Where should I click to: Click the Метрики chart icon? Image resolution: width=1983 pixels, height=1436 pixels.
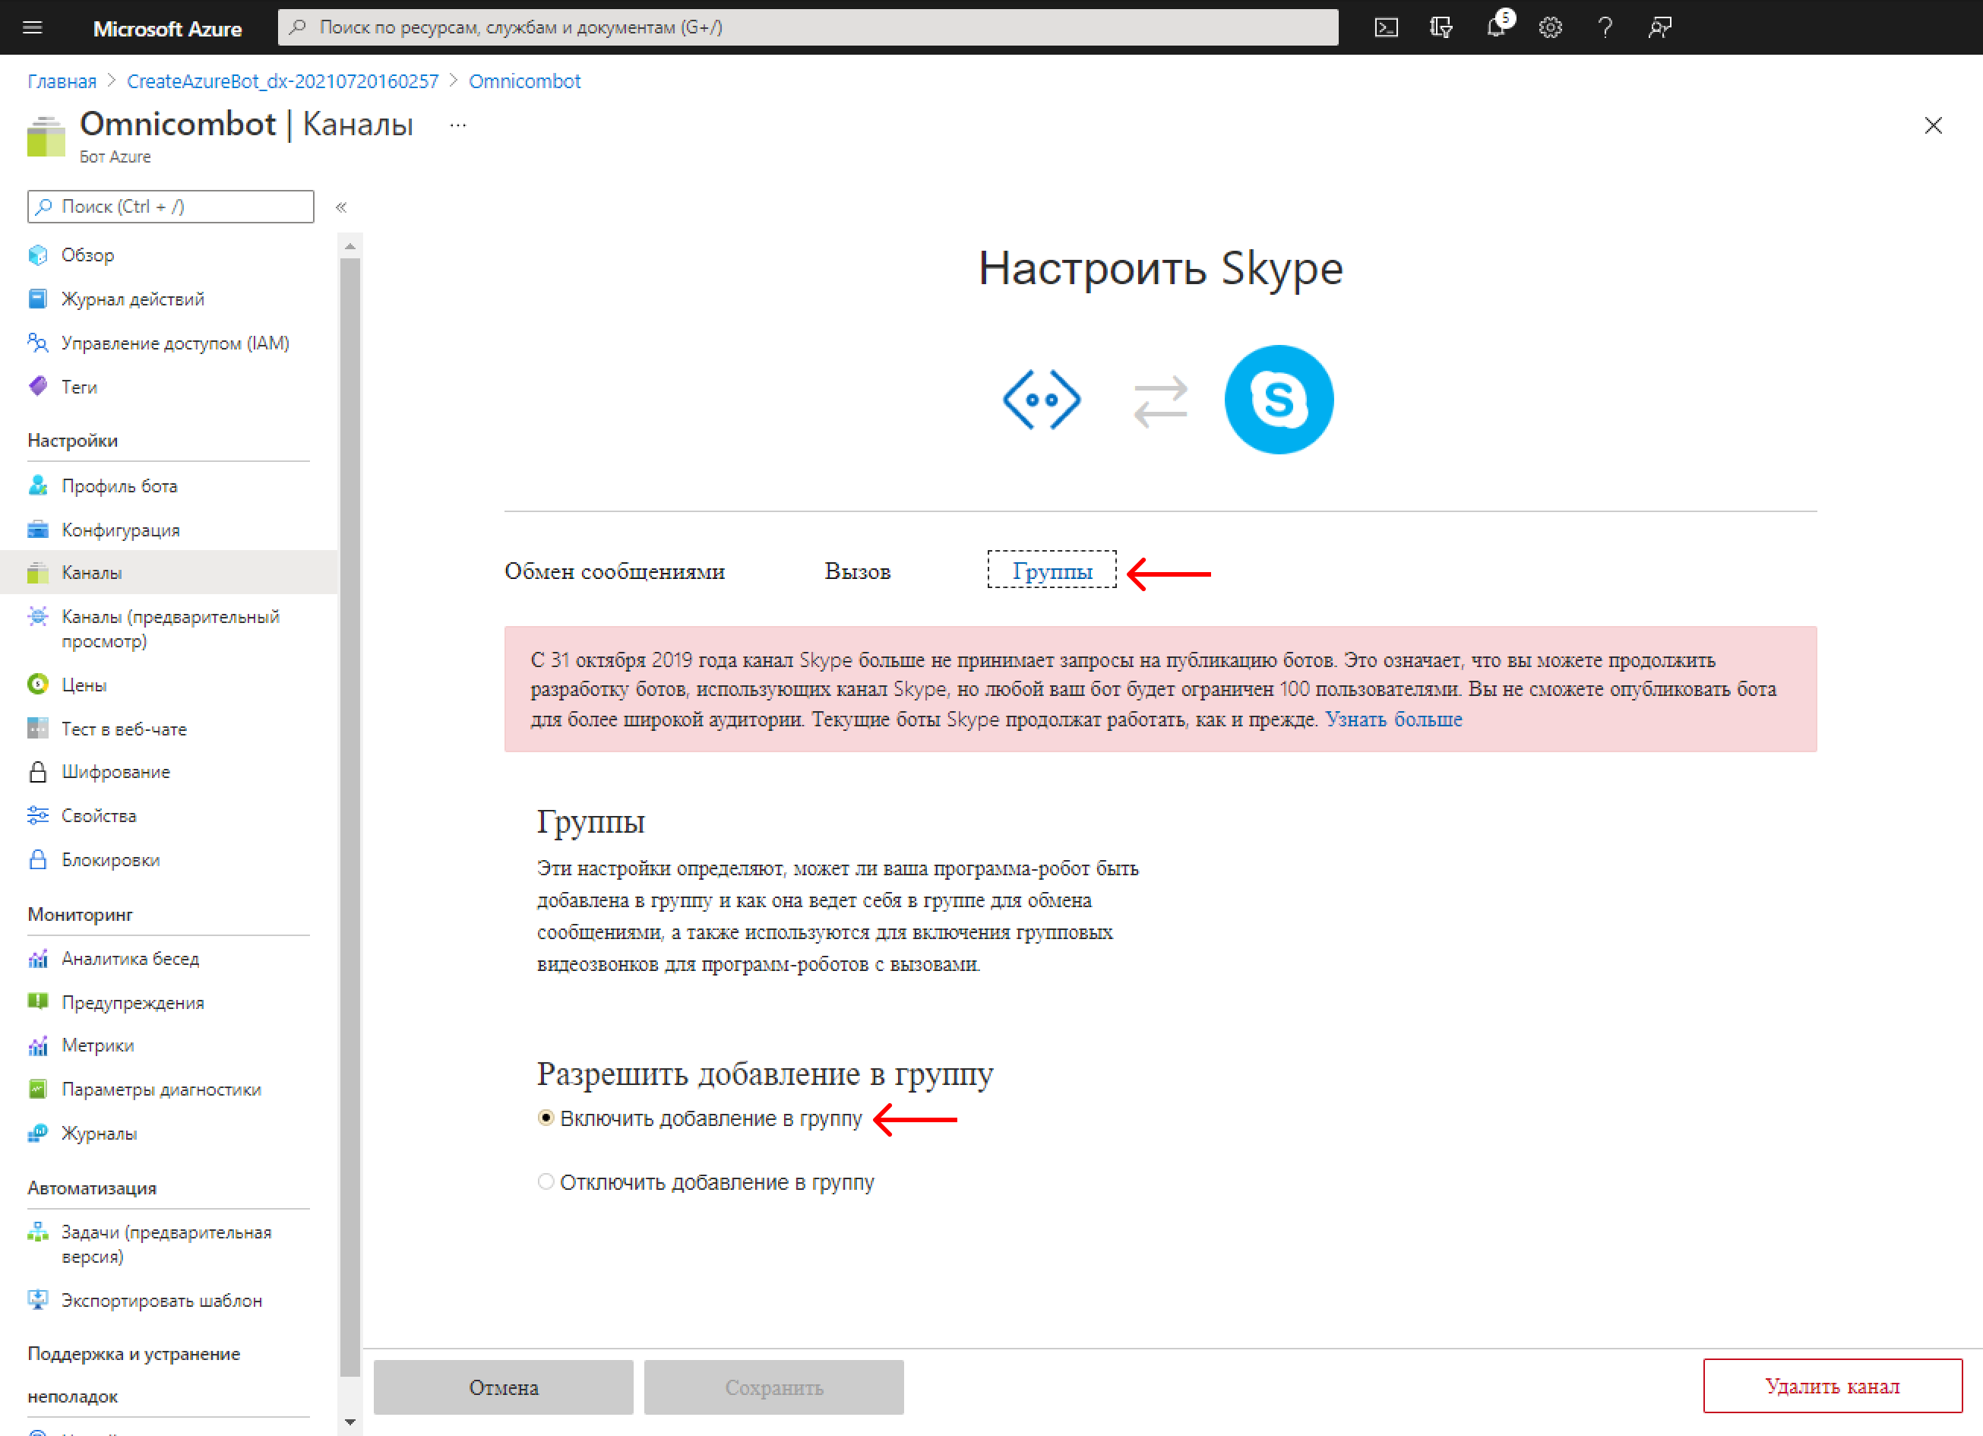[x=37, y=1045]
